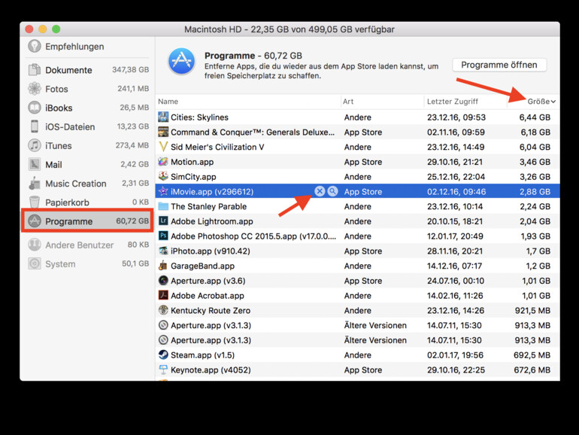Click the window title Macintosh HD
Screen dimensions: 579x435
(289, 29)
